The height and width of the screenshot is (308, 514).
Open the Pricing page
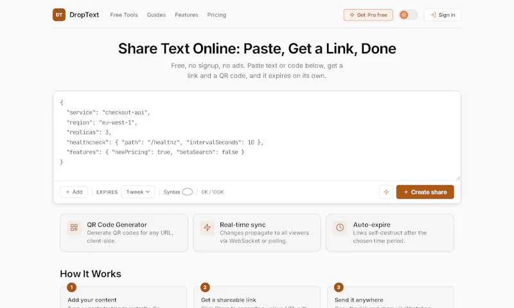217,15
